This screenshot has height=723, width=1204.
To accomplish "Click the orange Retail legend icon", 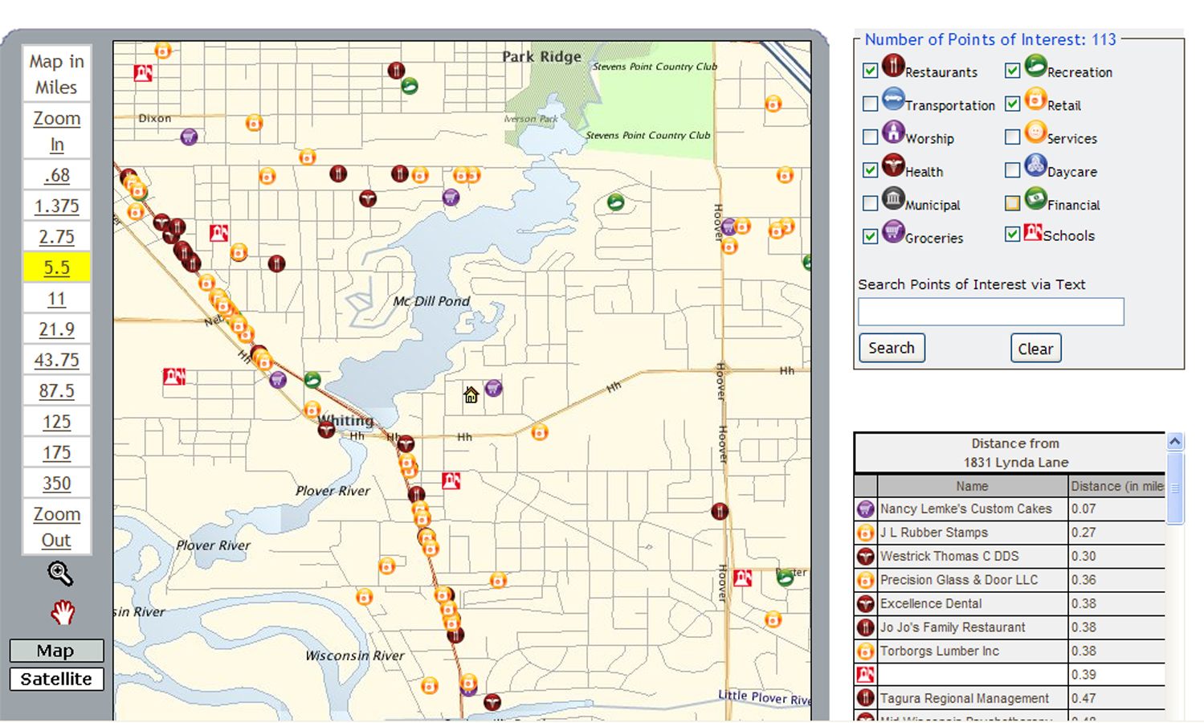I will (x=1035, y=99).
